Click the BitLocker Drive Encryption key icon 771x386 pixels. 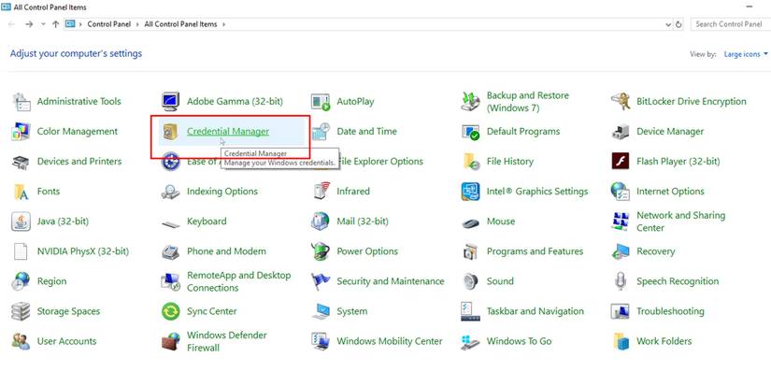click(x=621, y=102)
